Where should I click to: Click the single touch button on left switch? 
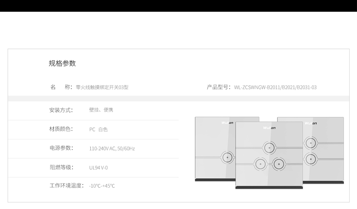click(x=227, y=157)
